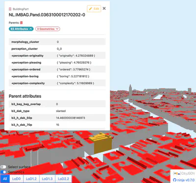Open the ninja v0.7.0 GitHub link
Screen dimensions: 196x183
(x=184, y=180)
